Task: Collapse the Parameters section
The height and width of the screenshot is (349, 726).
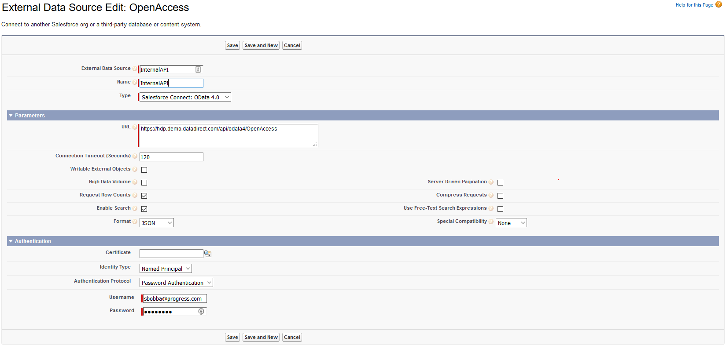Action: [11, 116]
